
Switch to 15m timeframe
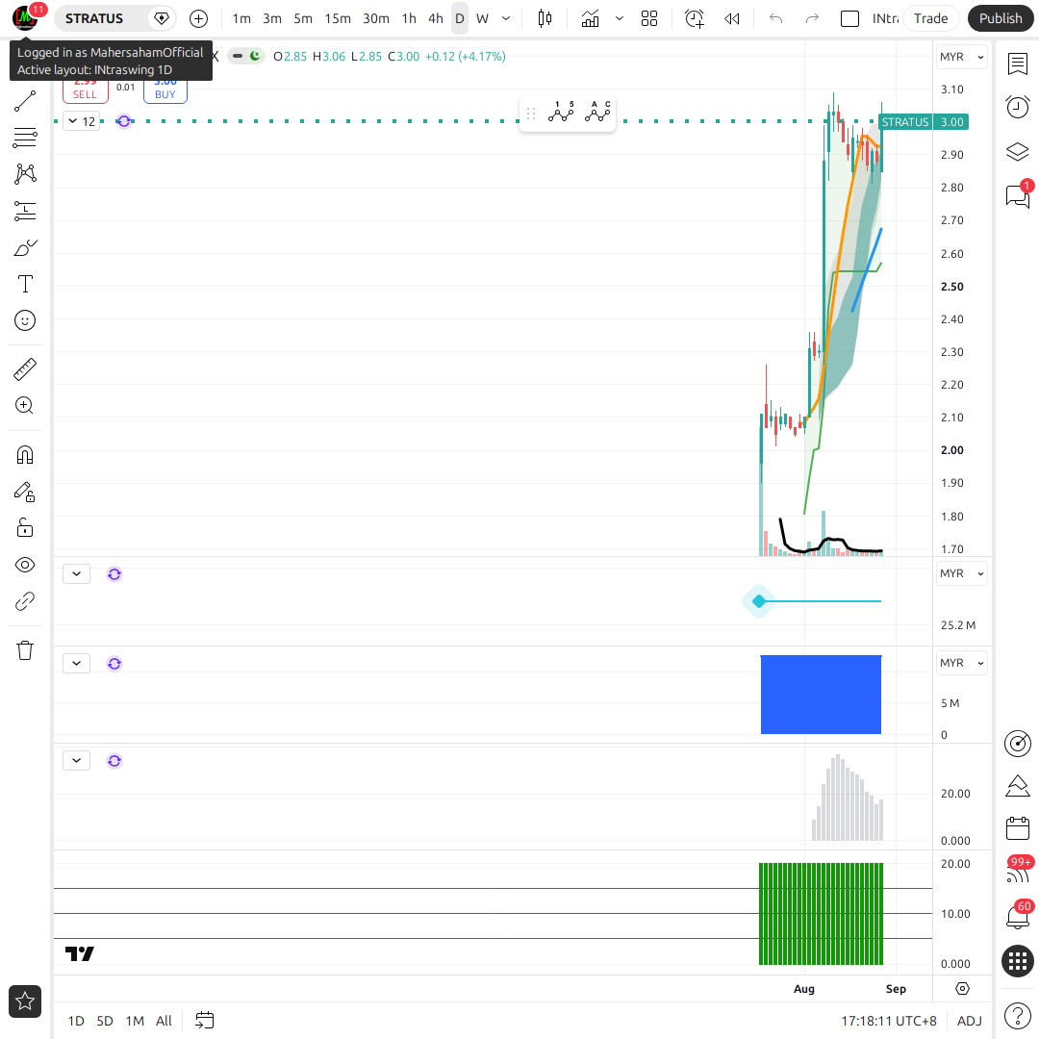tap(338, 18)
